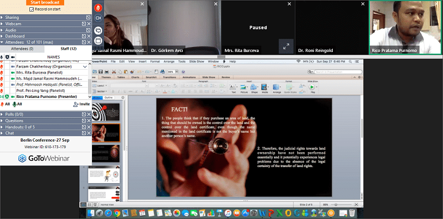Viewport: 443px width, 219px height.
Task: Switch to the Attendees (0) tab
Action: click(x=22, y=49)
